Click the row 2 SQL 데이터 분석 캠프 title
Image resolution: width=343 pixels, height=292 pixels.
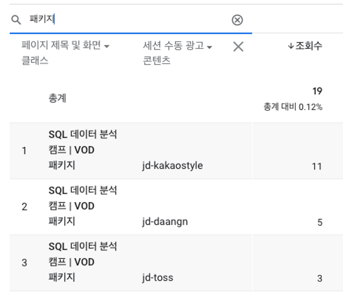click(83, 206)
